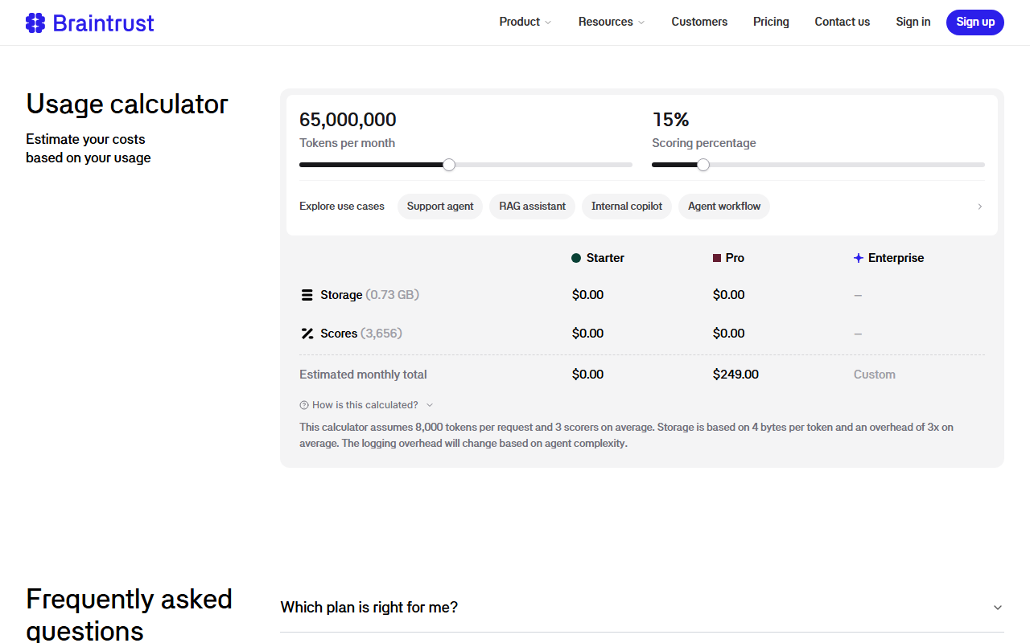Viewport: 1030px width, 643px height.
Task: Choose the Internal copilot use case
Action: pos(627,207)
